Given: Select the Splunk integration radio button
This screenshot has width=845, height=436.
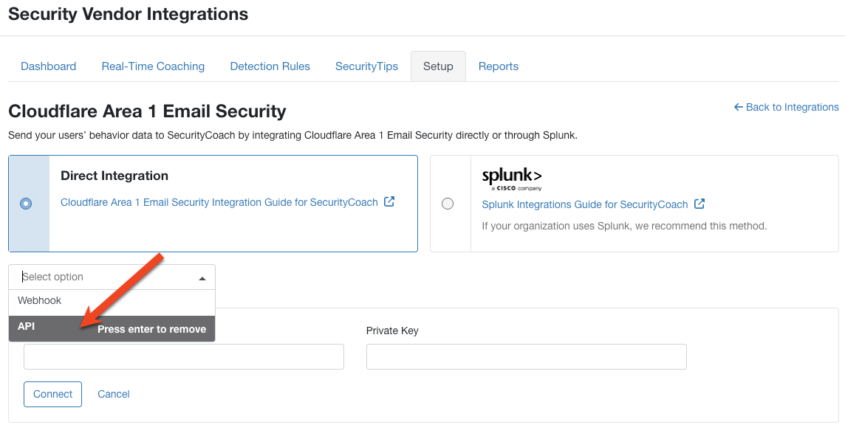Looking at the screenshot, I should pyautogui.click(x=447, y=204).
